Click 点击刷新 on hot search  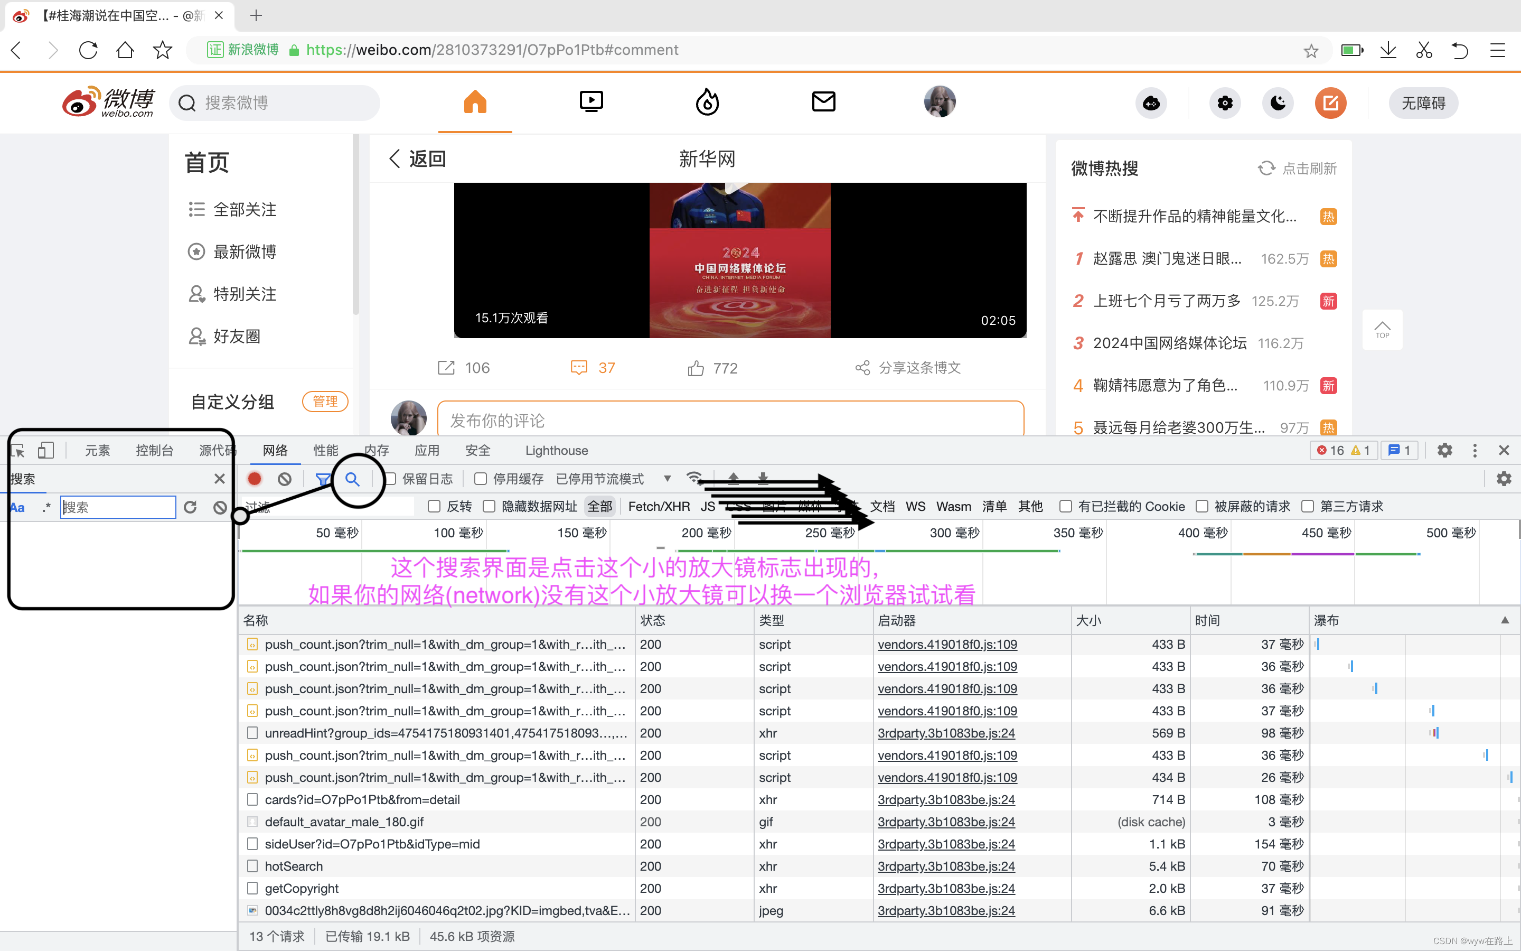pos(1297,169)
